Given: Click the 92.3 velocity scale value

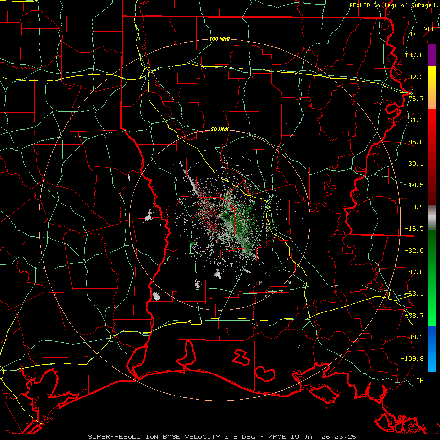Looking at the screenshot, I should point(416,77).
